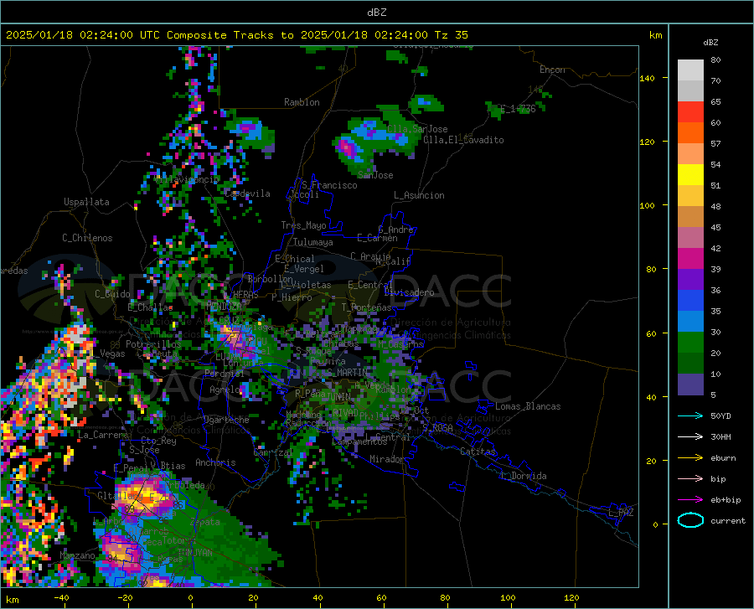Pick the slate 5-10 dBZ legend swatch
Screen dimensions: 754x609
tap(690, 384)
